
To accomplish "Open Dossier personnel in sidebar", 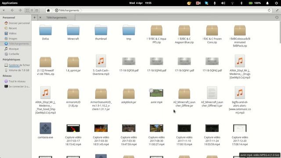I will 17,23.
